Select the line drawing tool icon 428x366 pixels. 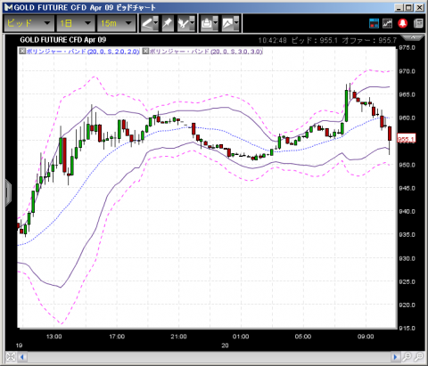click(148, 23)
